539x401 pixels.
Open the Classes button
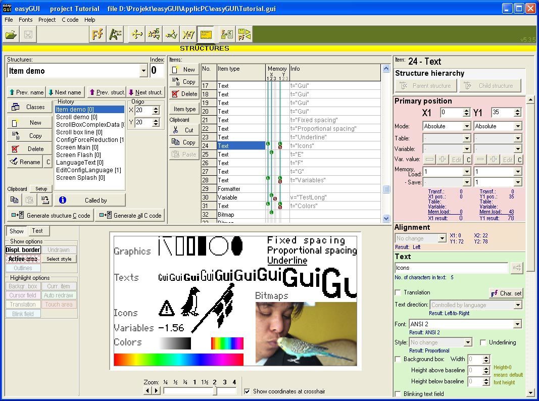click(29, 107)
